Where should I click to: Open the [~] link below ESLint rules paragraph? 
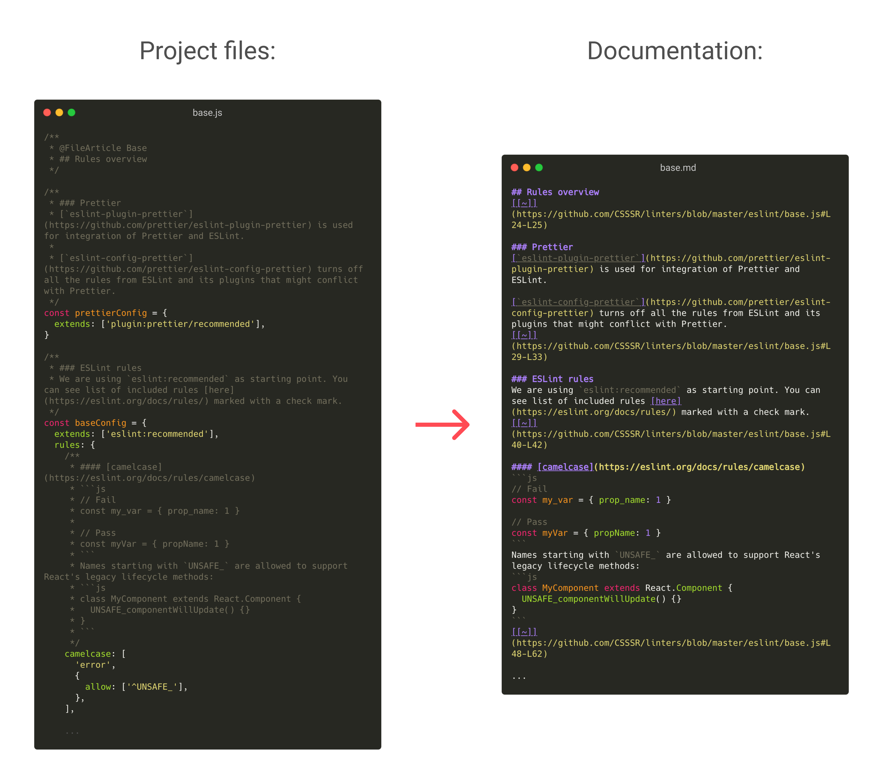click(524, 423)
